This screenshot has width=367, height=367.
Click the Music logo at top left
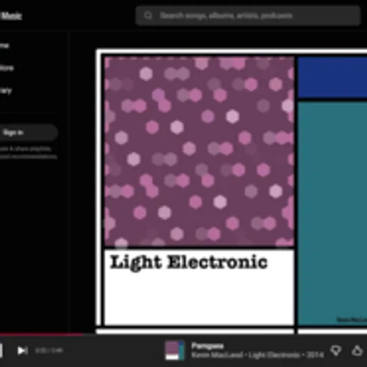[x=11, y=16]
